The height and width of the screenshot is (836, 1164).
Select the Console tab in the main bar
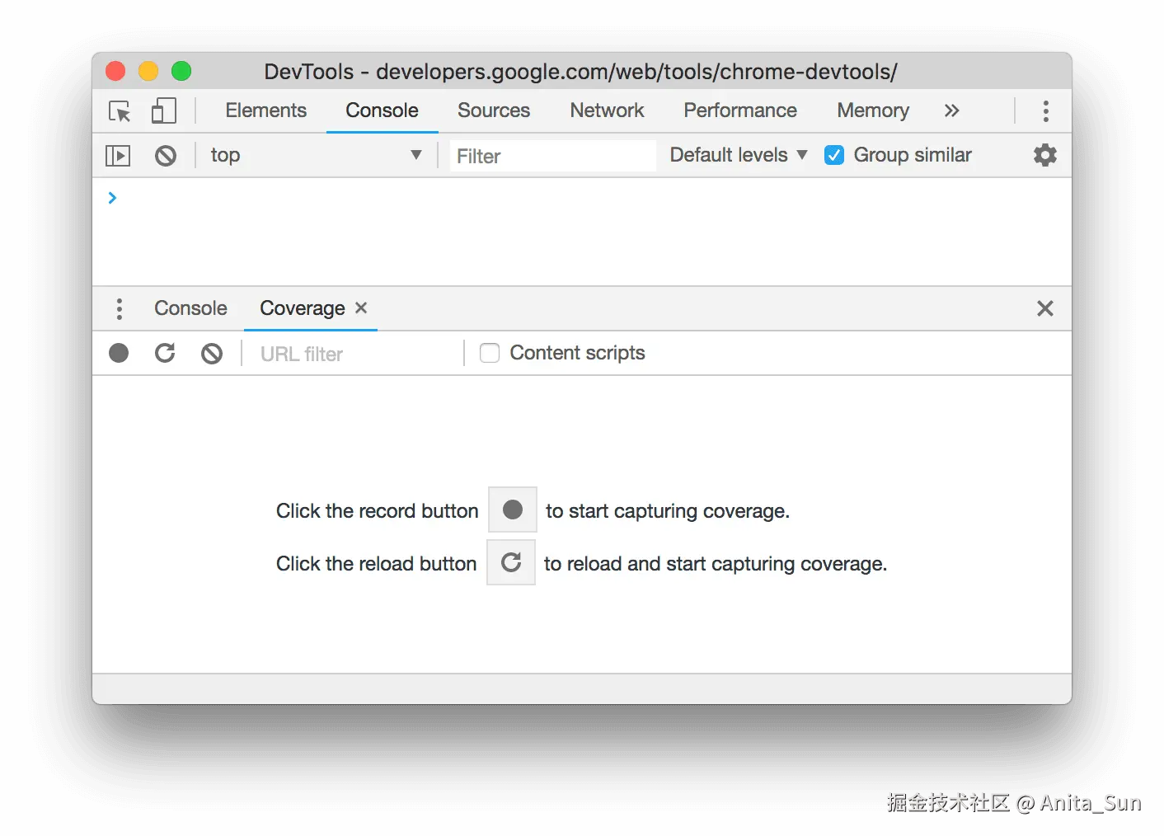[382, 110]
